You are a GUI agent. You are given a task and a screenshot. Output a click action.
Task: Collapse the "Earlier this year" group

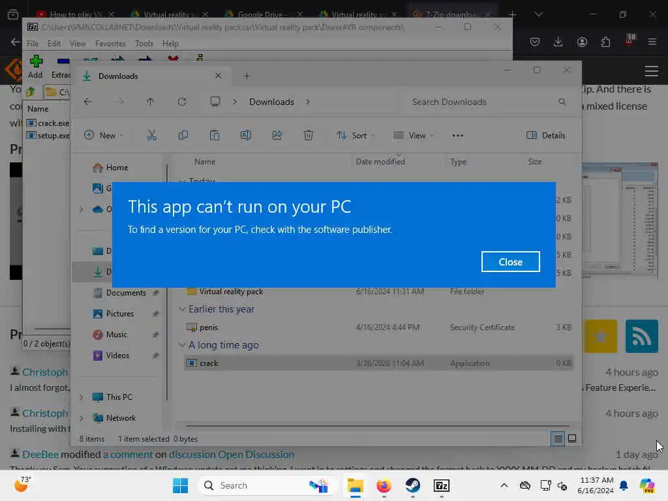pyautogui.click(x=182, y=309)
